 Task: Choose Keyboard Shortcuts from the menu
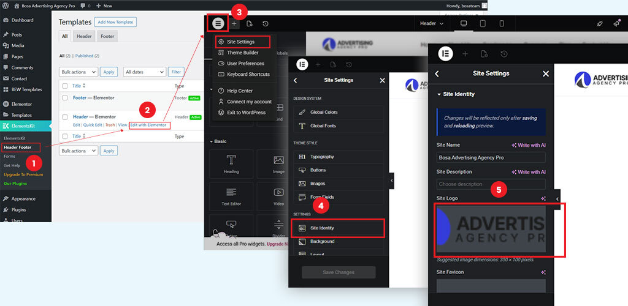248,74
